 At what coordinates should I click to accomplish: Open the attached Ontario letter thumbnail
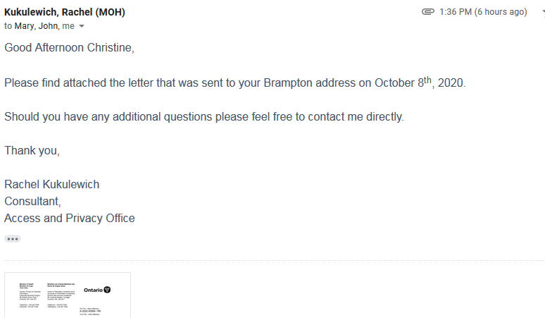68,295
